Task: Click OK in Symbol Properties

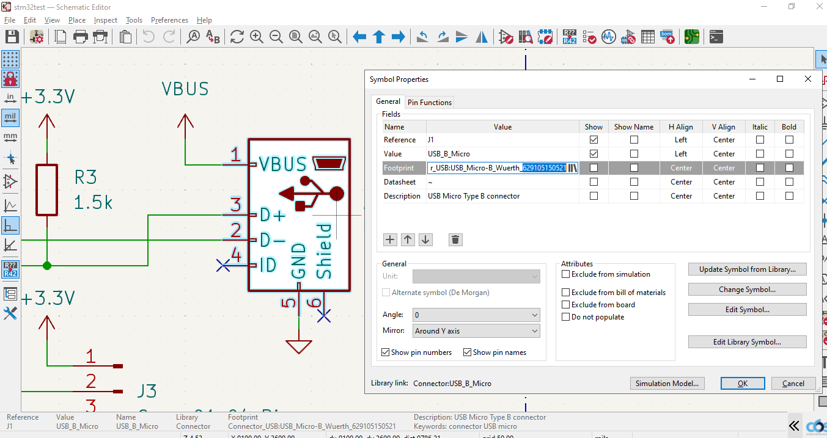Action: (743, 384)
